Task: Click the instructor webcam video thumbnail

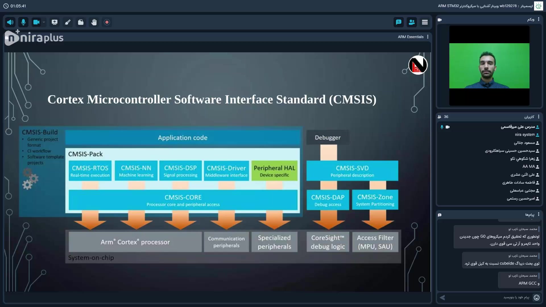Action: coord(489,66)
